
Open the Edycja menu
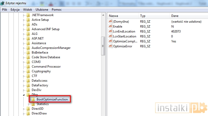(15, 10)
